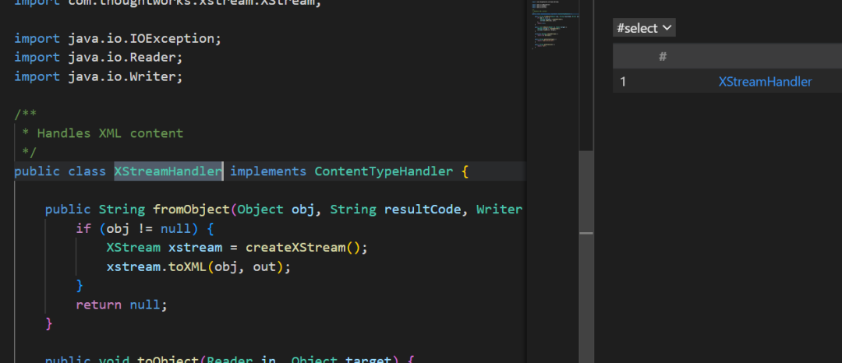
Task: Click the # column header
Action: [x=663, y=56]
